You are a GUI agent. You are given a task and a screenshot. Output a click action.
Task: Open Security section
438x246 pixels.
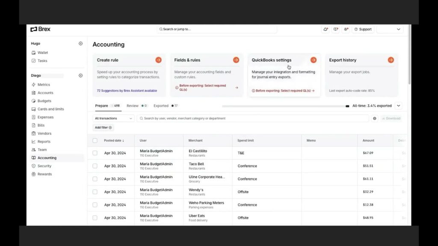click(44, 166)
